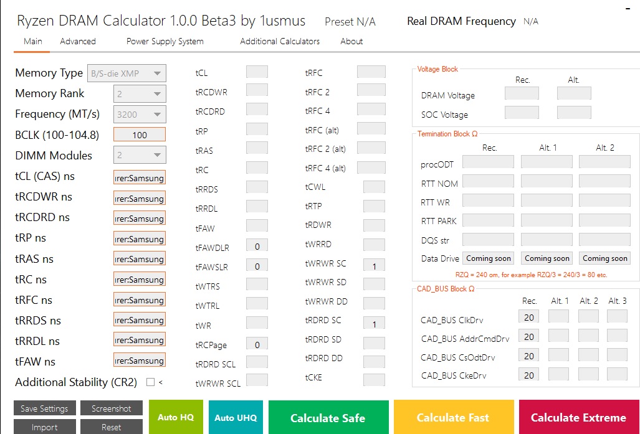Click the tCL (CAS) ns input field
Screen dimensions: 640x434
(x=140, y=178)
